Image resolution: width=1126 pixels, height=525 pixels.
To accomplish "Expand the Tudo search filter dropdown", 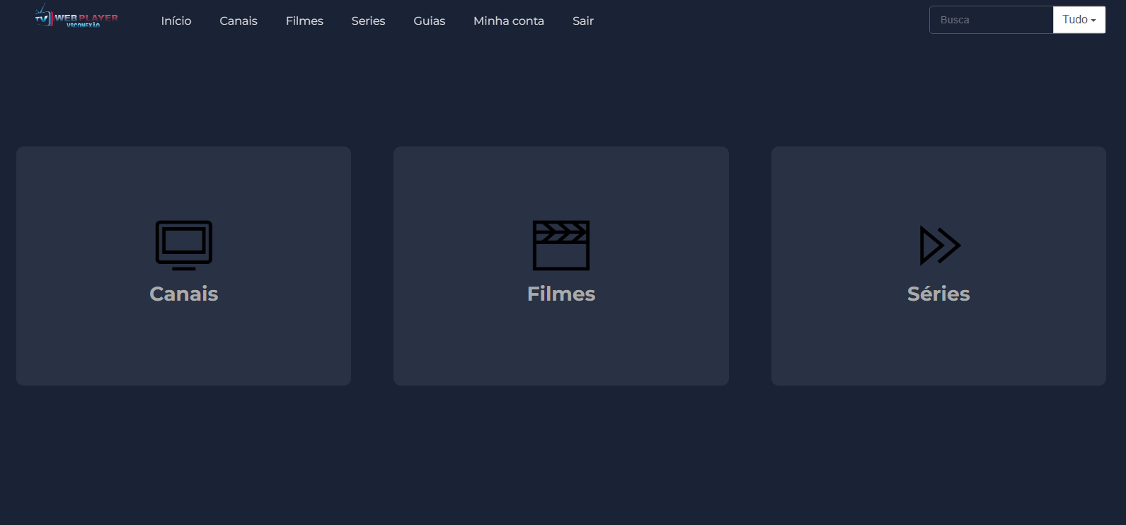I will point(1078,20).
